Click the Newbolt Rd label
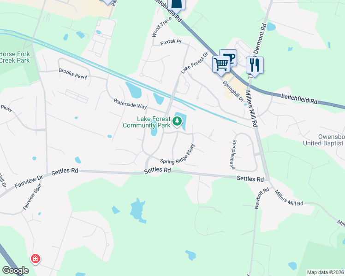 point(262,198)
